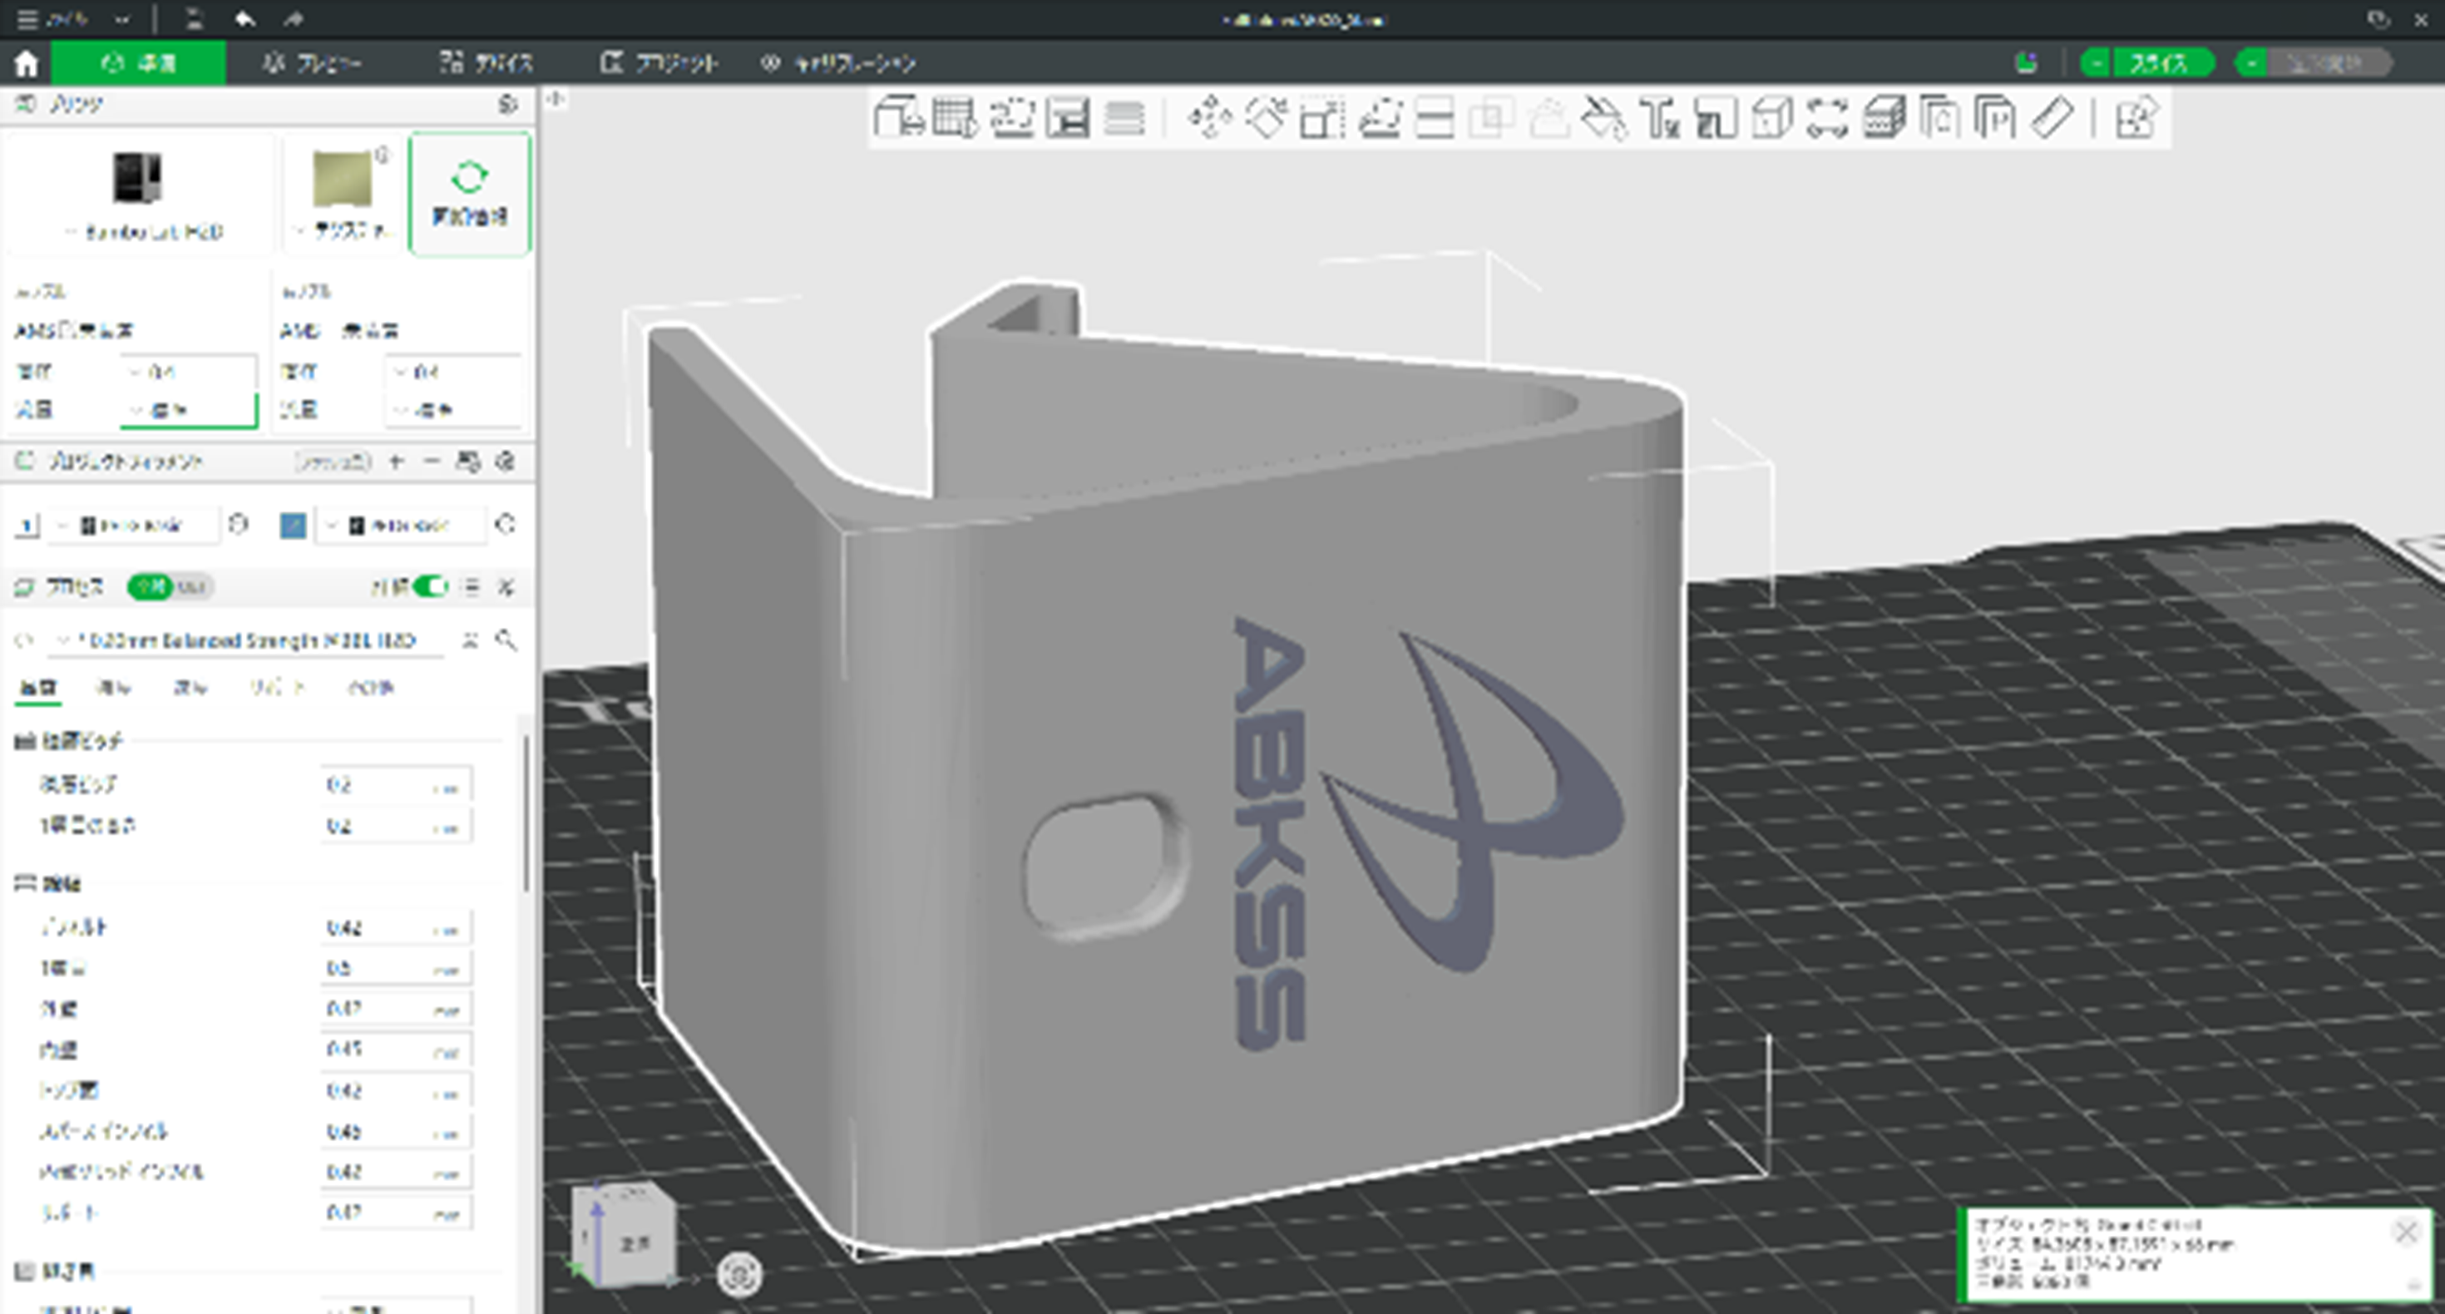This screenshot has height=1314, width=2445.
Task: Open the Calibration tab
Action: click(838, 63)
